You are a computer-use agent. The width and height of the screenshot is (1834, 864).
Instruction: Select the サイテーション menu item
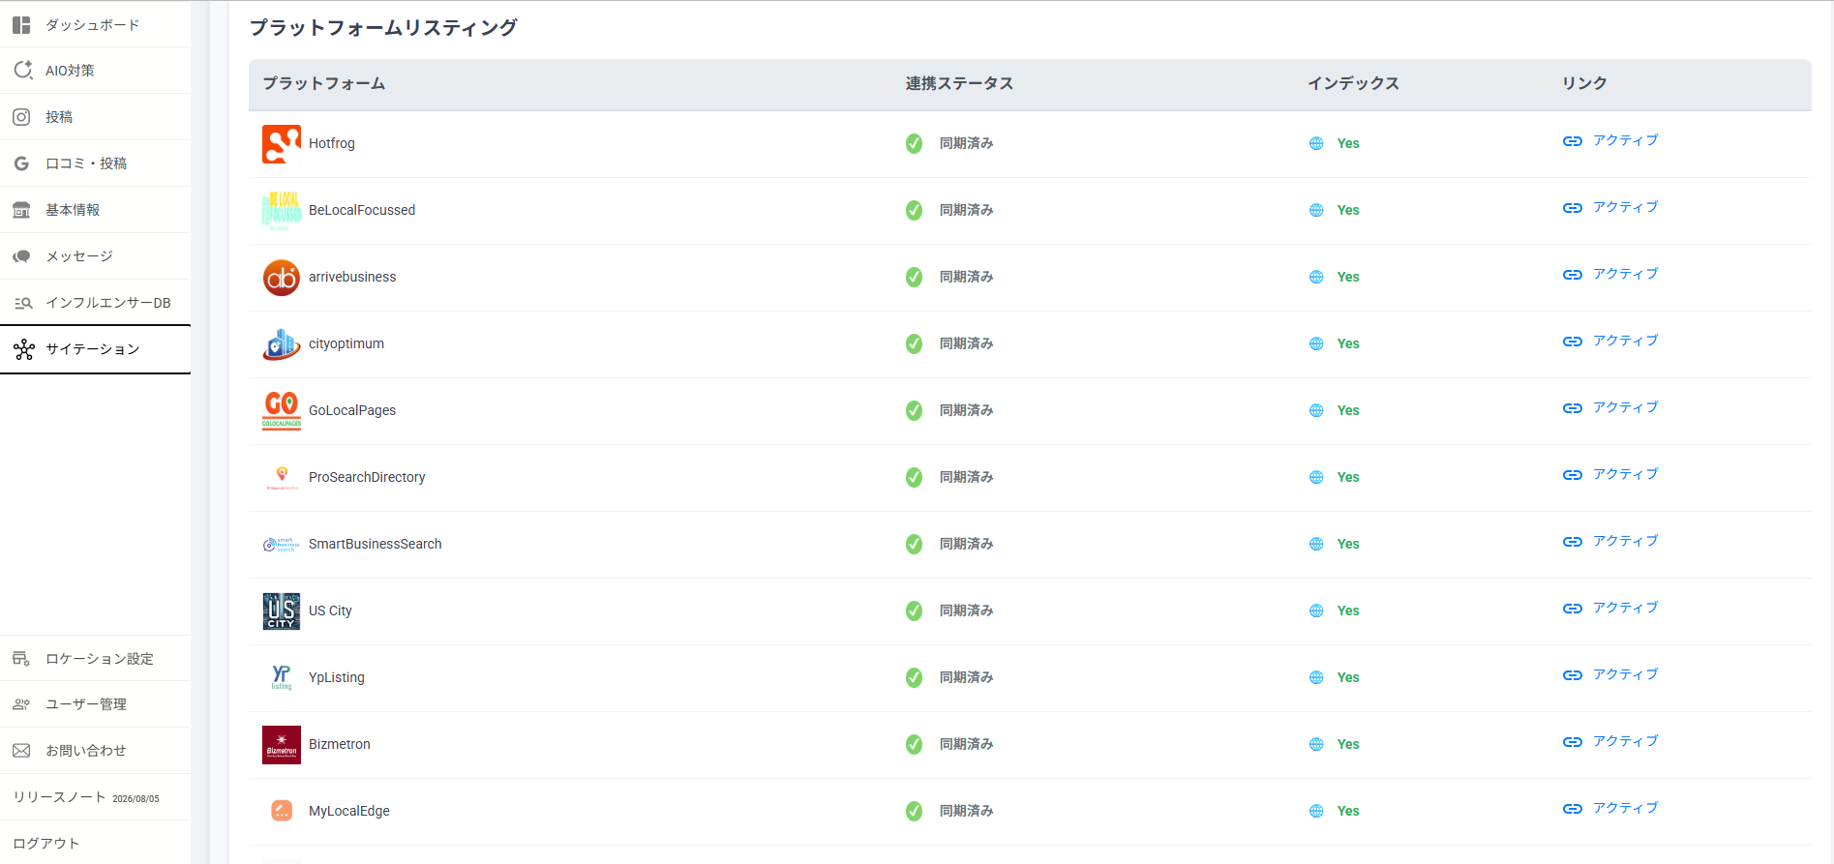pos(95,349)
